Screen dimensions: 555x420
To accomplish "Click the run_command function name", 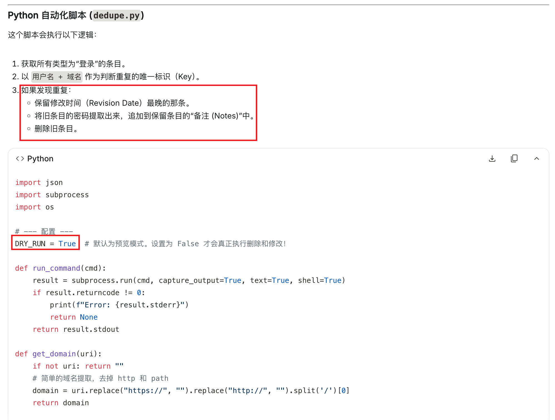I will pyautogui.click(x=56, y=268).
